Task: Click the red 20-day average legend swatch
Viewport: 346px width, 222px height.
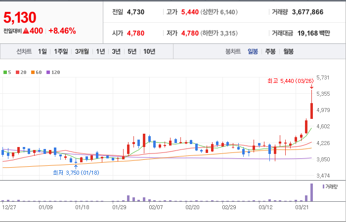Action: tap(17, 72)
